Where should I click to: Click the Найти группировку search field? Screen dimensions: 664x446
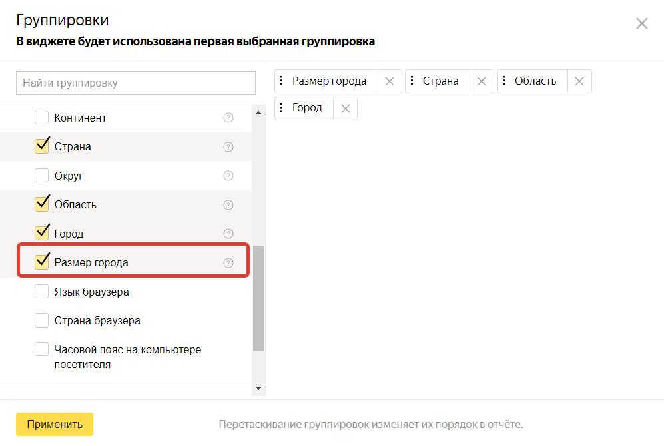135,83
